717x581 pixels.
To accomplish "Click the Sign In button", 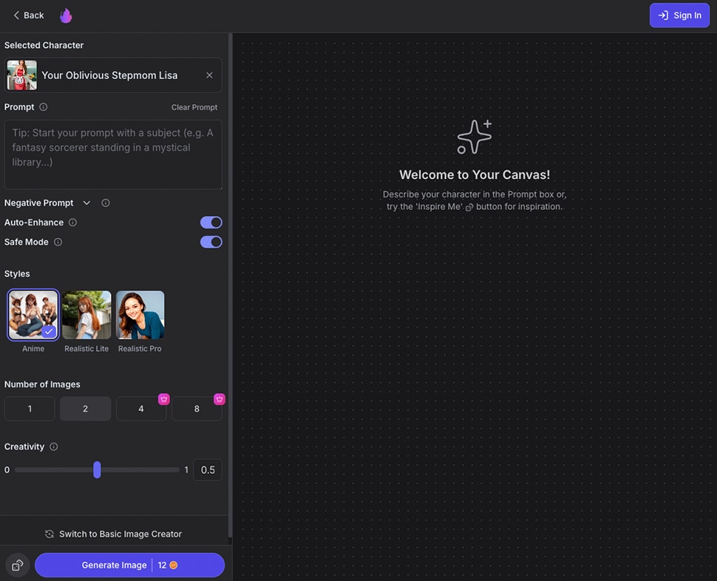I will [679, 16].
